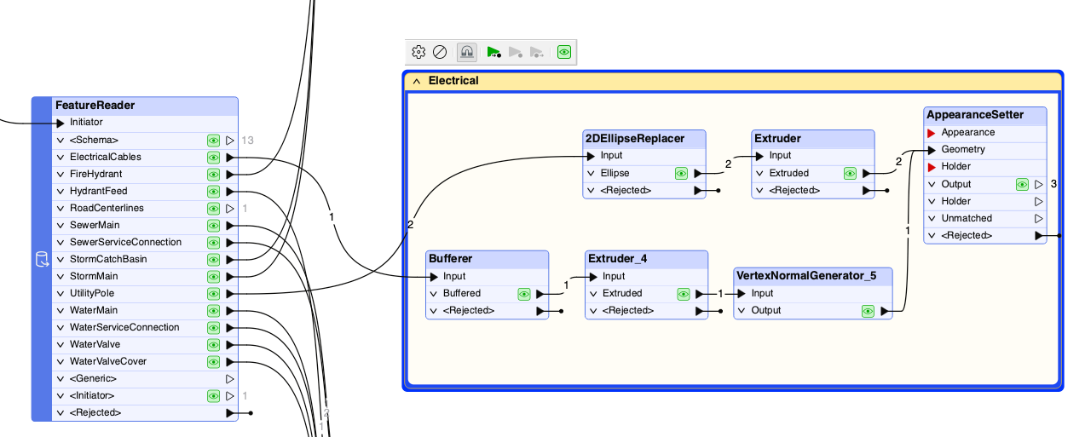
Task: Click the 2DEllipseReplacer Input port arrow
Action: (x=592, y=156)
